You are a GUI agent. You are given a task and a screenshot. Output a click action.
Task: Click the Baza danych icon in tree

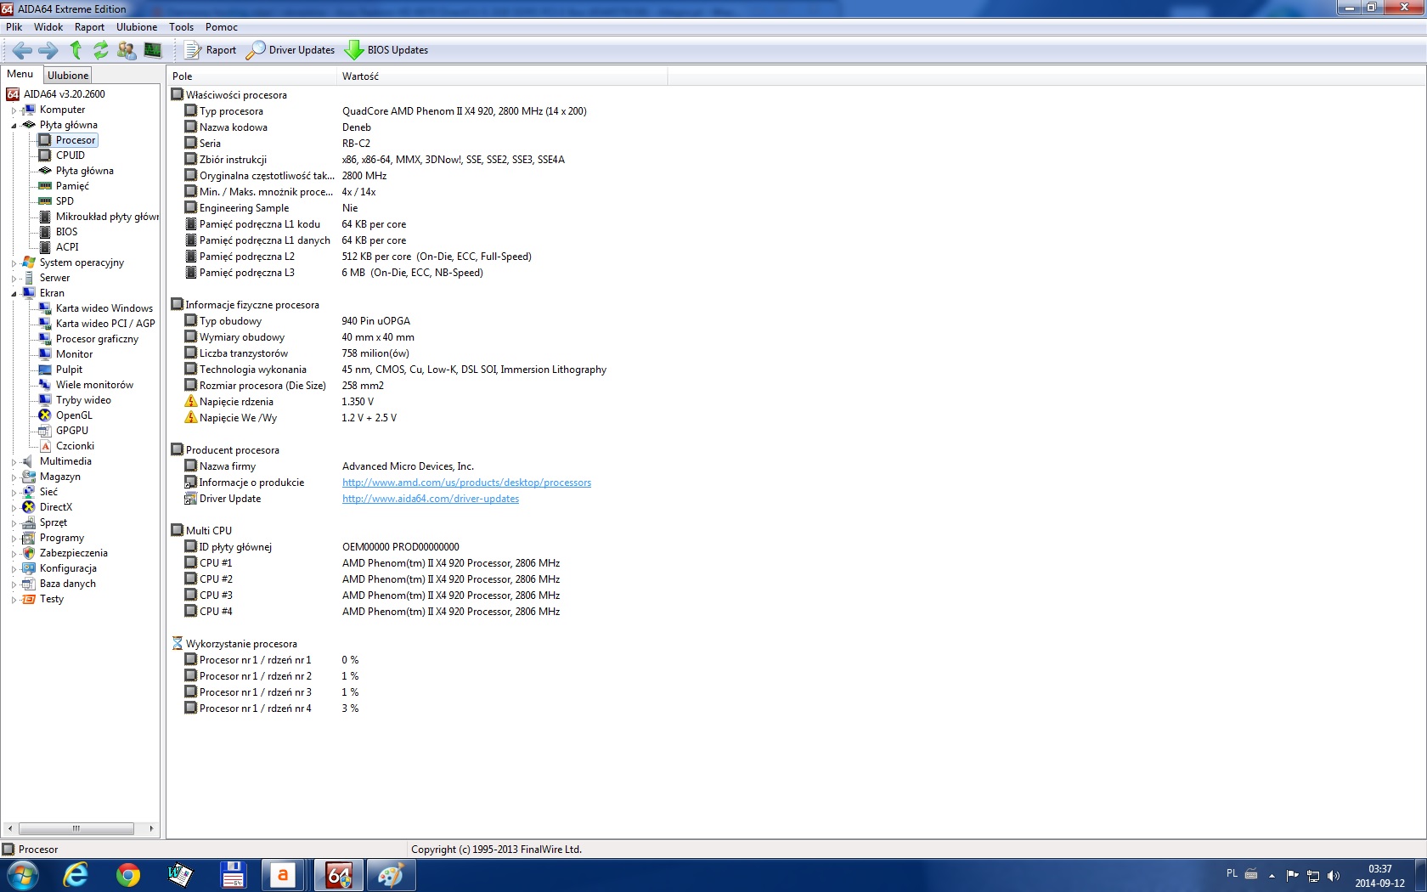click(29, 584)
